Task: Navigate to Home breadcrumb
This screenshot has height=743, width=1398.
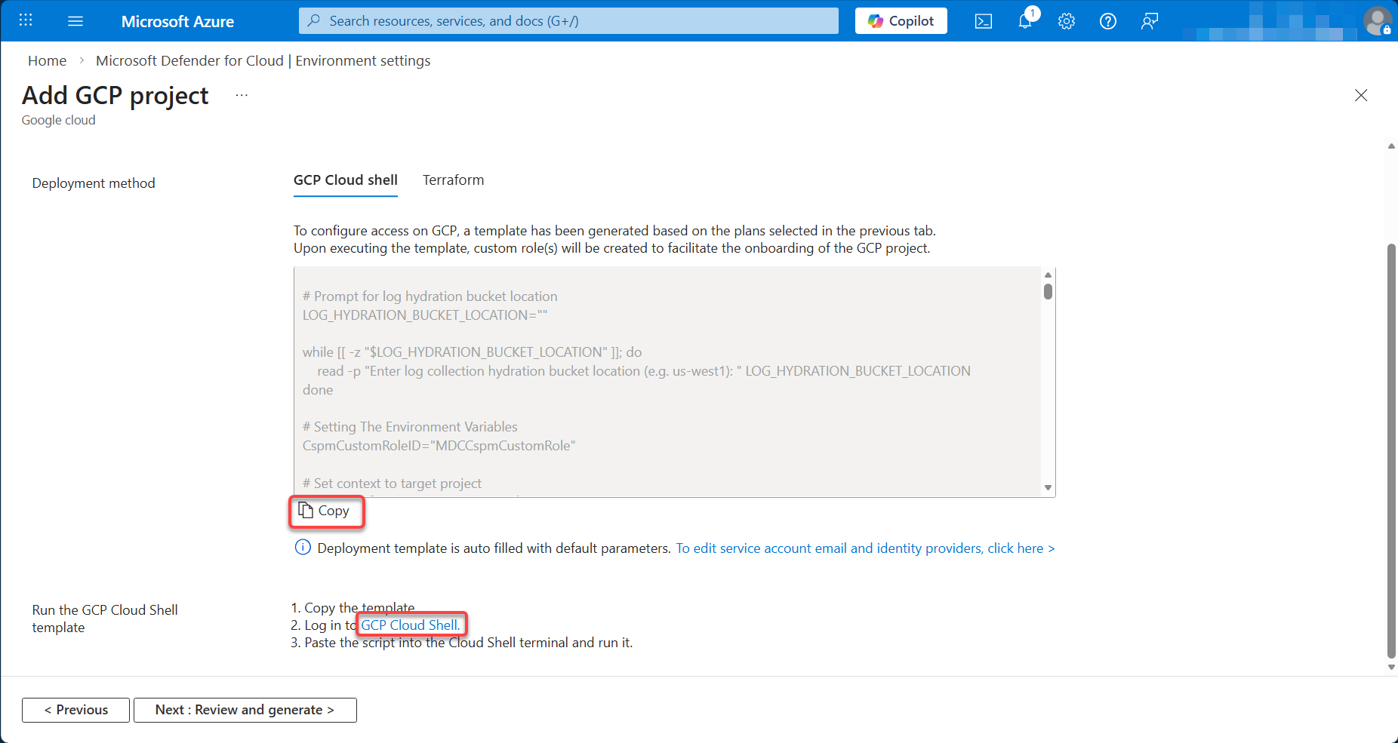Action: coord(47,61)
